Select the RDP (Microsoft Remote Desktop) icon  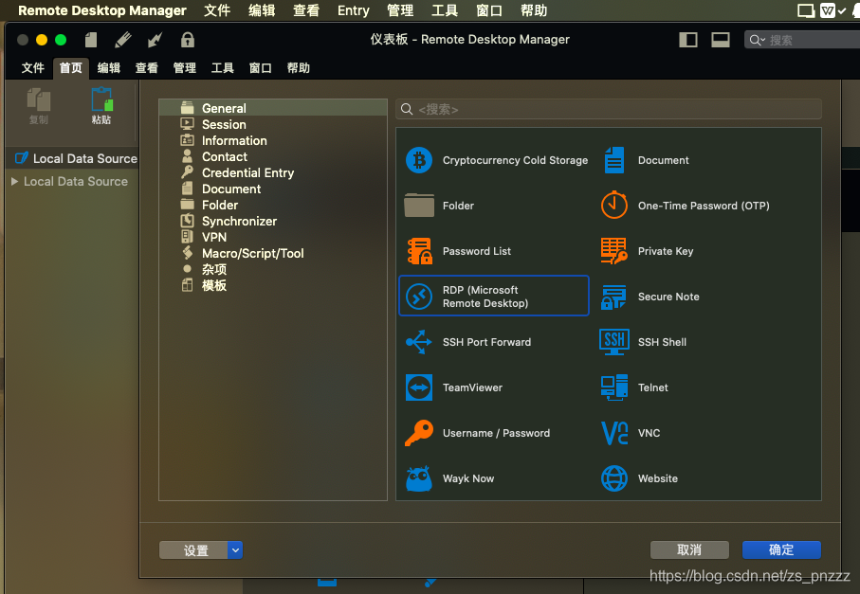tap(419, 297)
